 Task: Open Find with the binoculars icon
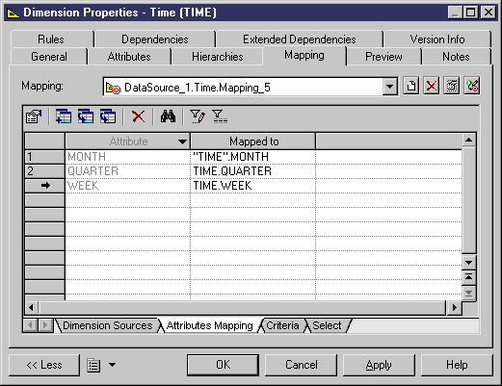(168, 116)
